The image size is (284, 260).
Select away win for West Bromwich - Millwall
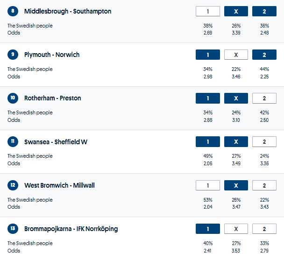tap(264, 185)
